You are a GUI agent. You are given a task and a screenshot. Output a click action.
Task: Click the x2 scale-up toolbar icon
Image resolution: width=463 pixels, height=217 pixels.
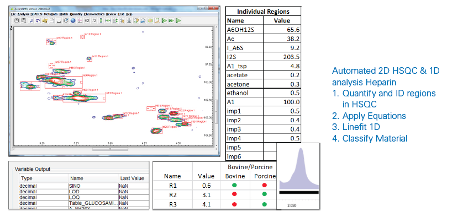pos(87,20)
